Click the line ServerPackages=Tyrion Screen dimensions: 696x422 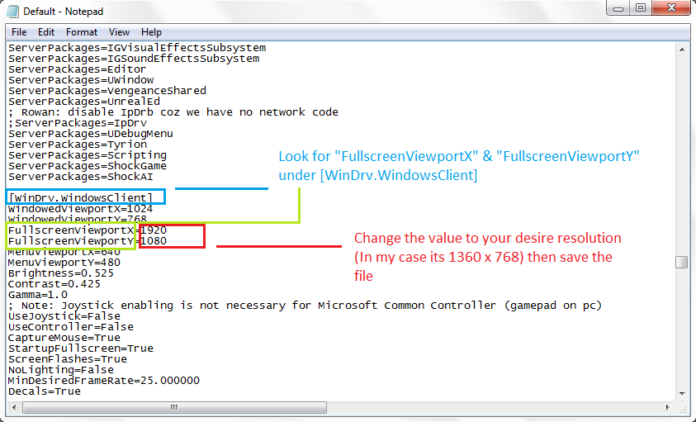[78, 145]
